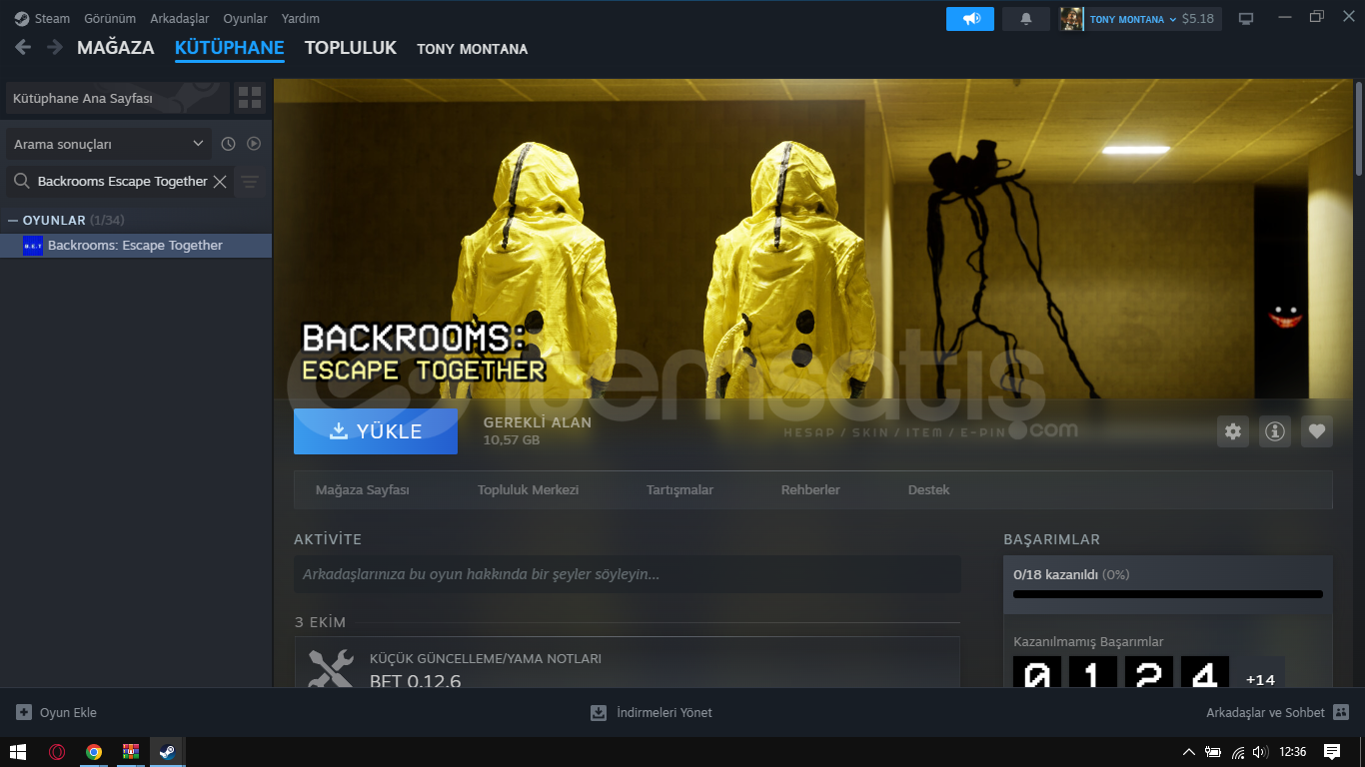Go to the TOPLULUK tab

click(351, 48)
